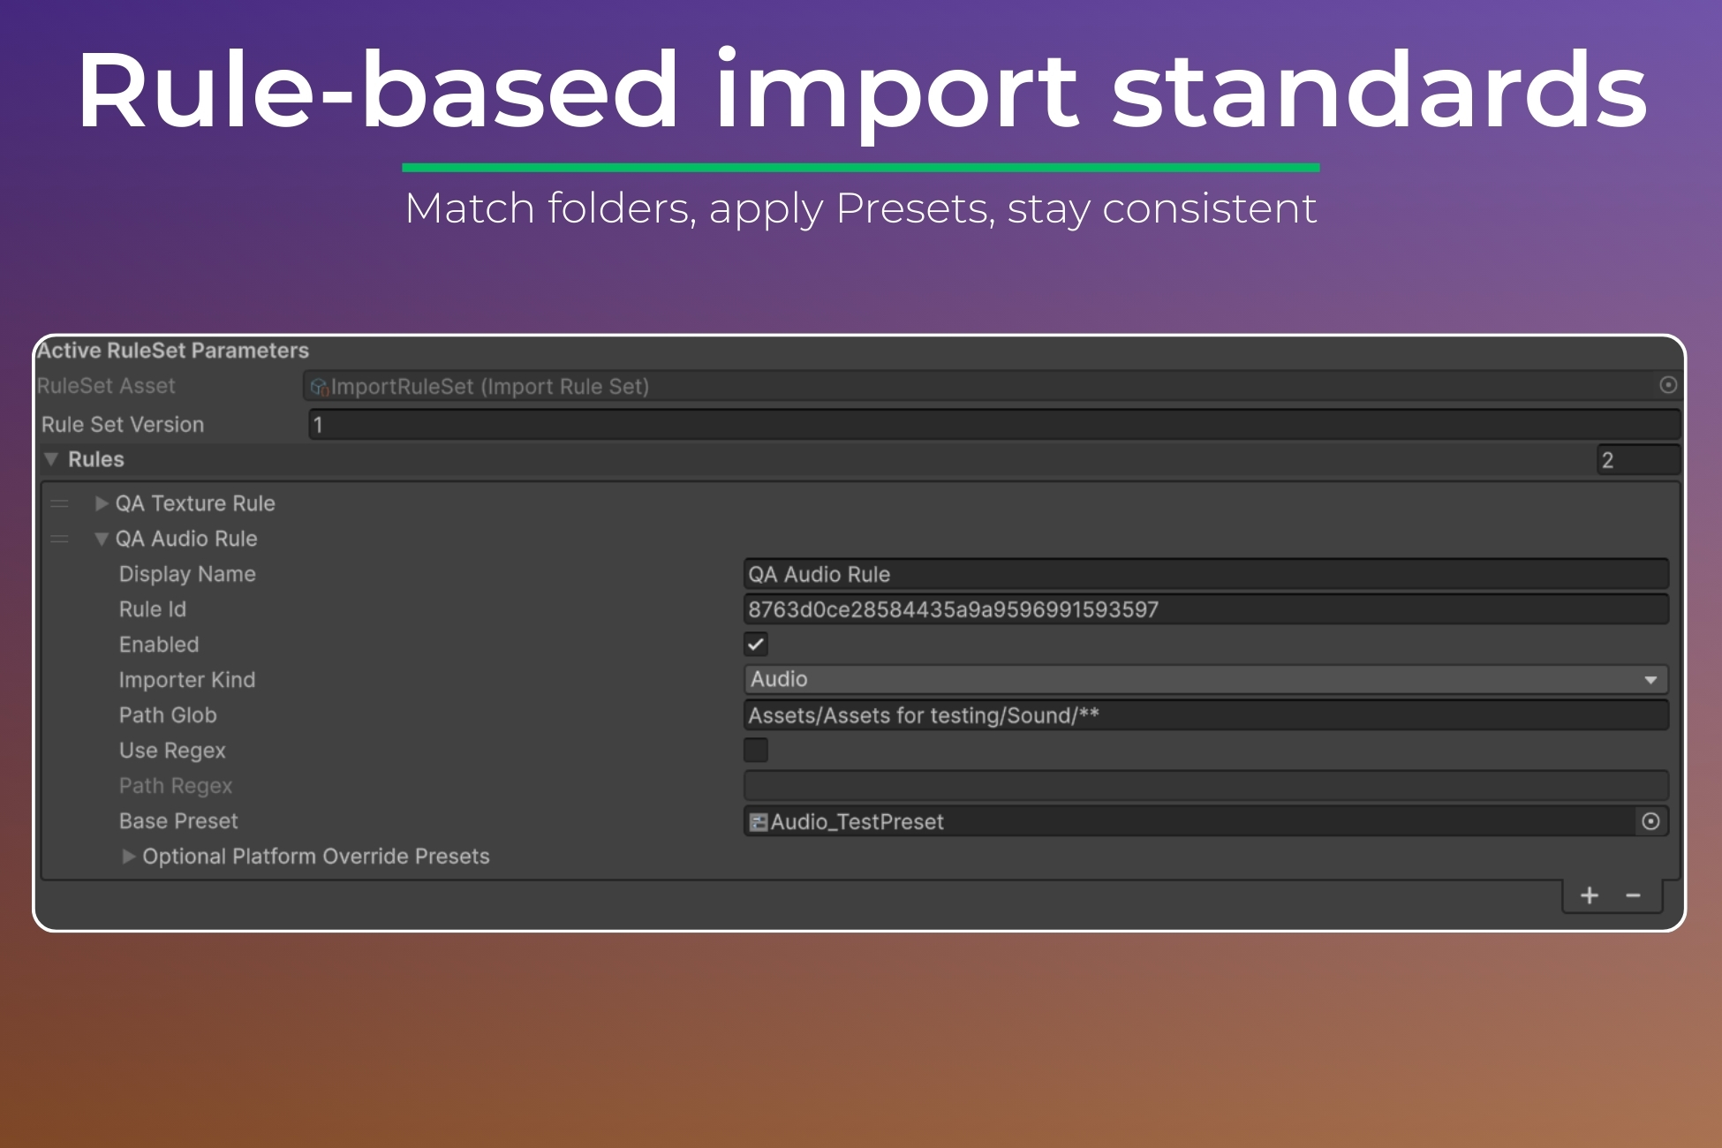Click the plus icon to add a rule

pos(1590,895)
